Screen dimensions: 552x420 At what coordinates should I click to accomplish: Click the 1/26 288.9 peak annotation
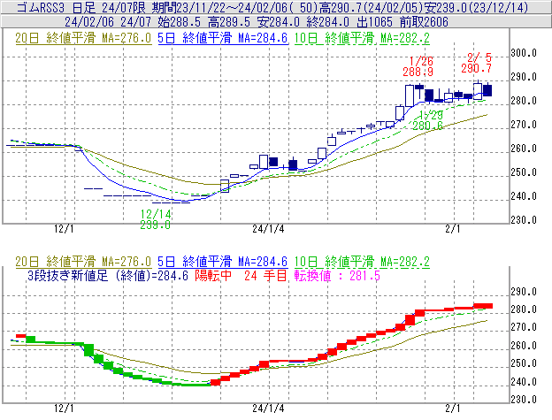pyautogui.click(x=418, y=66)
